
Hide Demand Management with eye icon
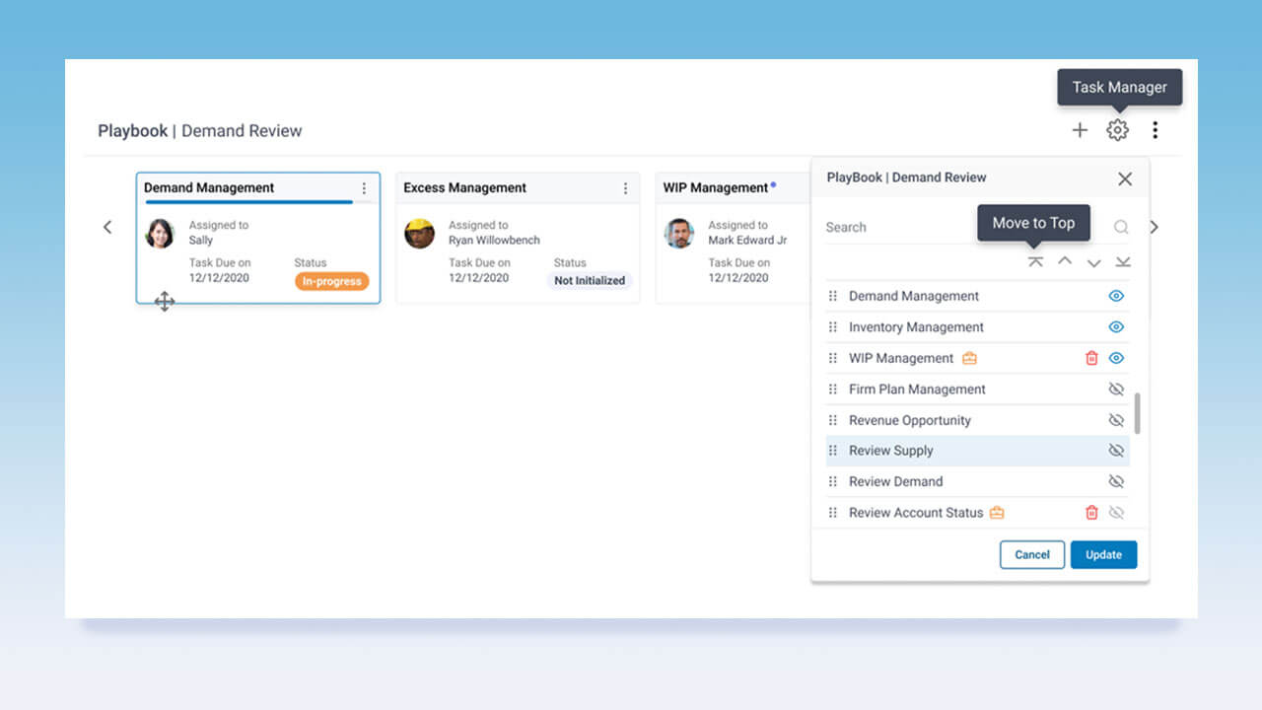pyautogui.click(x=1116, y=296)
